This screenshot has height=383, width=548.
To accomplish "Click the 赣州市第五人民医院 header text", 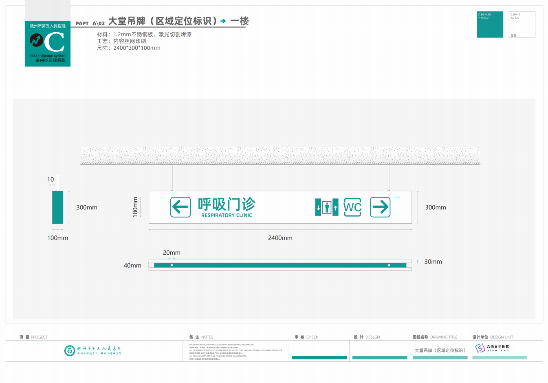I will (48, 26).
